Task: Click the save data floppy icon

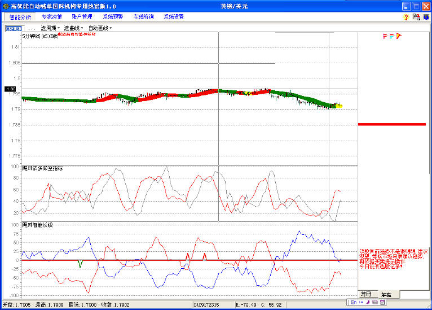Action: click(417, 17)
